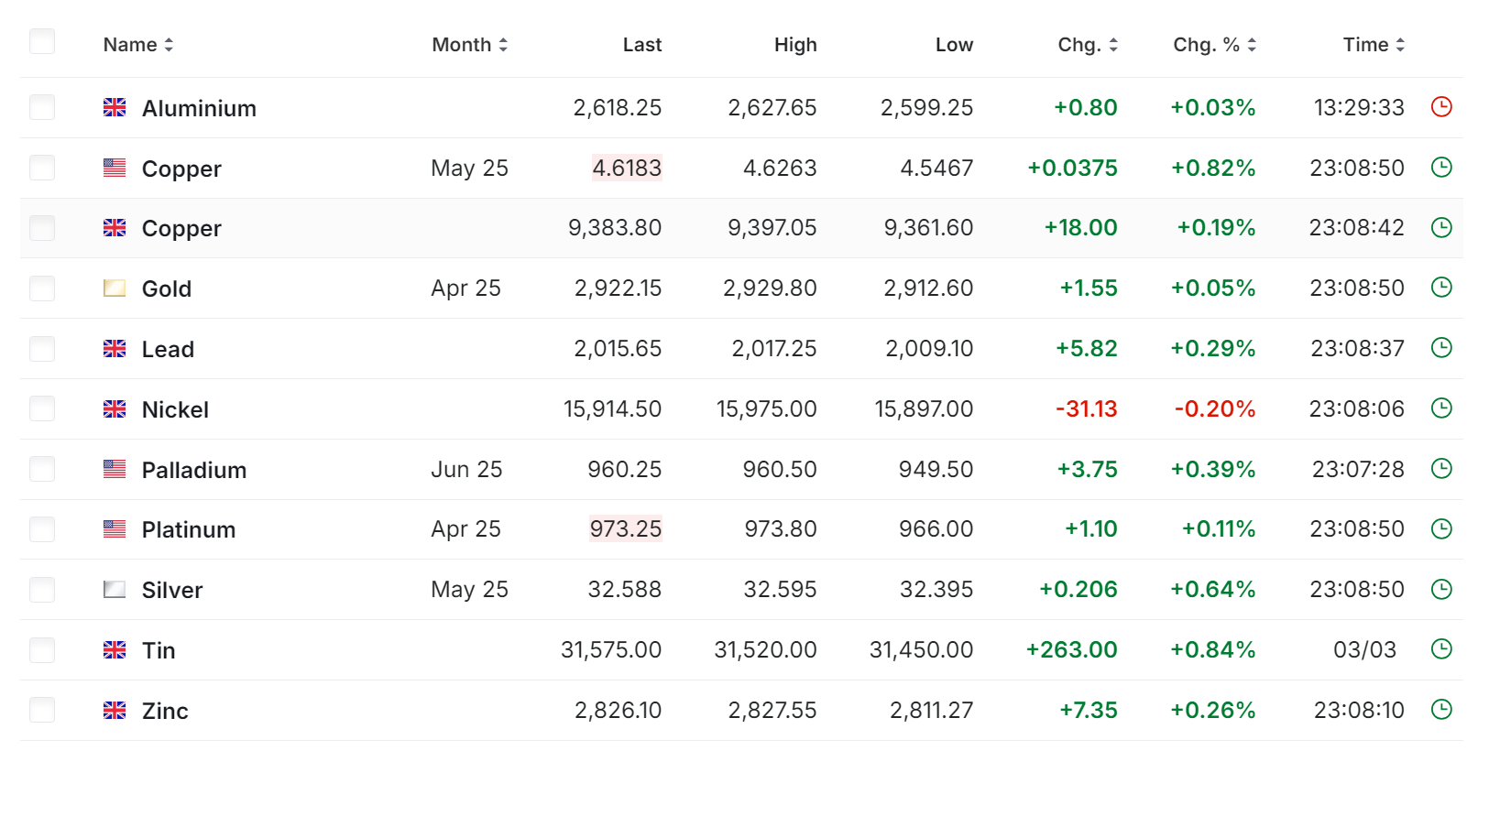1511x816 pixels.
Task: Tick the select-all checkbox in header
Action: click(42, 42)
